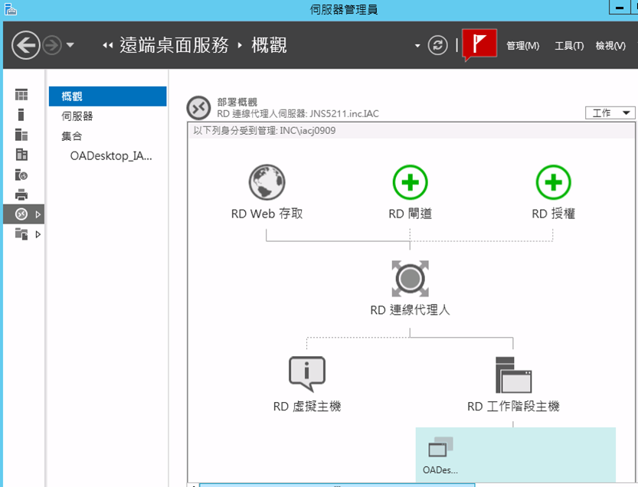Viewport: 638px width, 487px height.
Task: Open the Print Services sidebar icon
Action: tap(21, 194)
